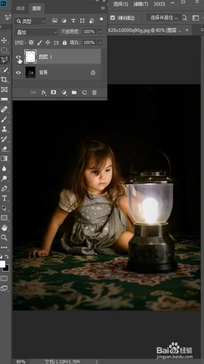
Task: Switch to the 通道 channels tab
Action: point(20,9)
